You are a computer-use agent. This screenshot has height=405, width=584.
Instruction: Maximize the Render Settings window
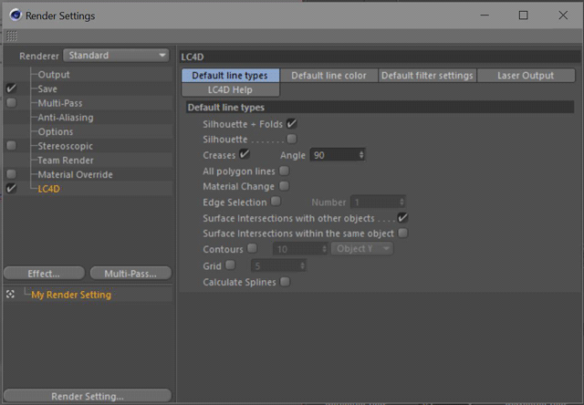click(523, 15)
